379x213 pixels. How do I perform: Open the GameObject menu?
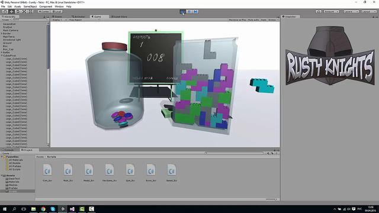(x=30, y=7)
